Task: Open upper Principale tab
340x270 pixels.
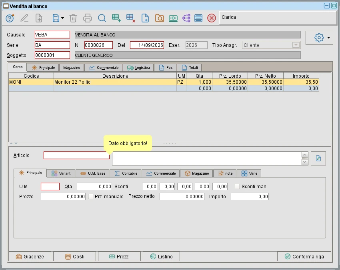Action: 43,68
